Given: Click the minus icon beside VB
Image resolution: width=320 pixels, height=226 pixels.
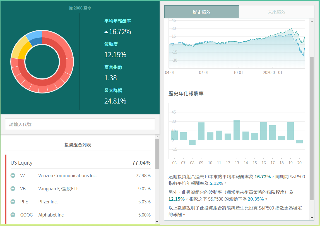Looking at the screenshot, I should (x=13, y=189).
